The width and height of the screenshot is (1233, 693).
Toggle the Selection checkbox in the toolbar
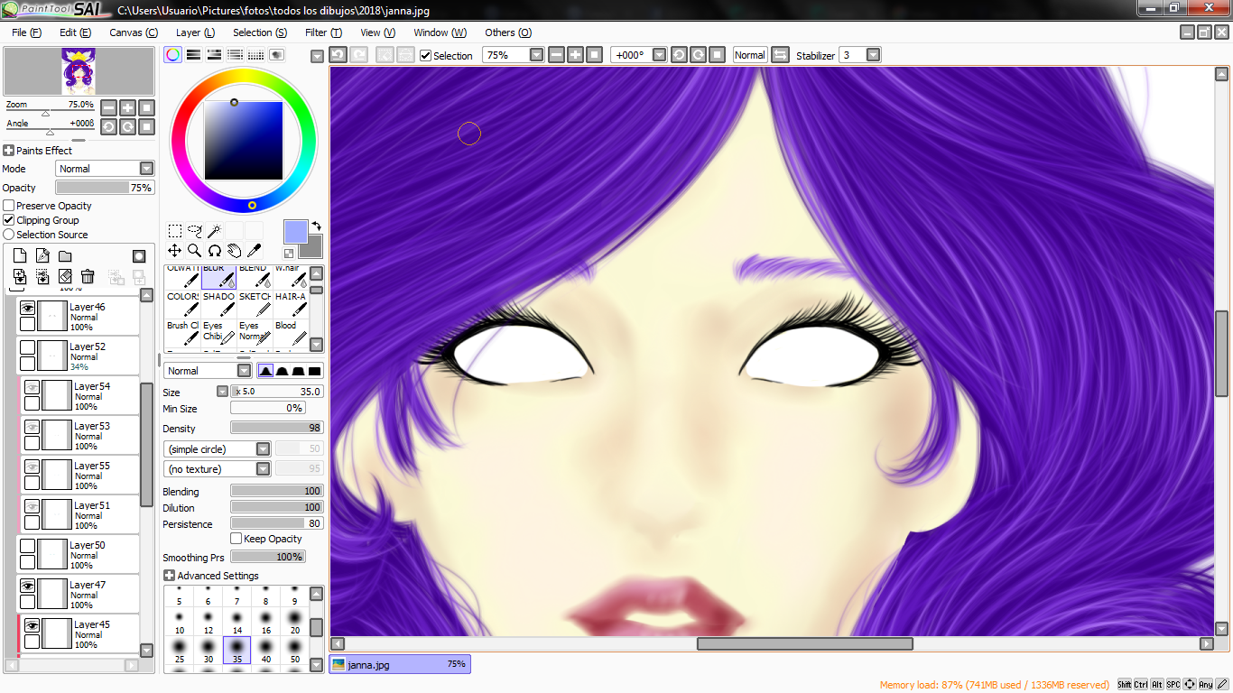426,55
